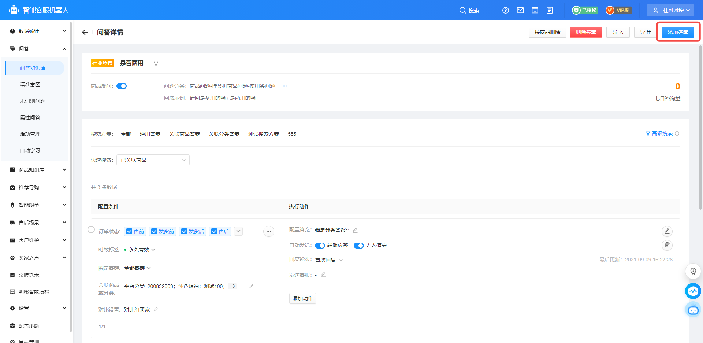The width and height of the screenshot is (703, 343).
Task: Expand the order status dropdown arrow
Action: pos(238,231)
